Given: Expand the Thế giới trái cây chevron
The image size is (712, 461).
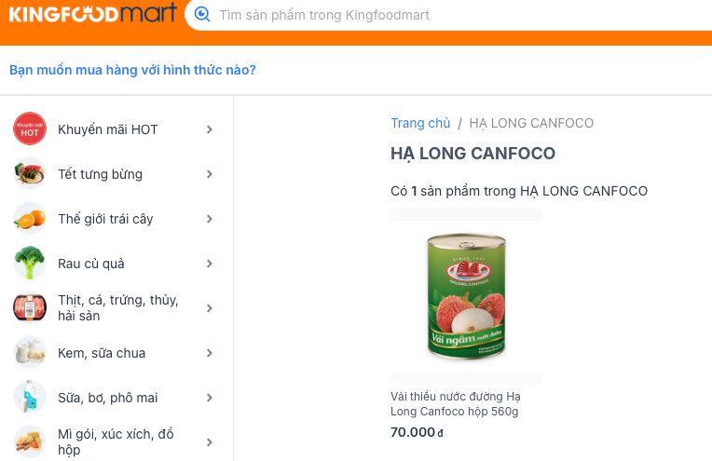Looking at the screenshot, I should 210,219.
